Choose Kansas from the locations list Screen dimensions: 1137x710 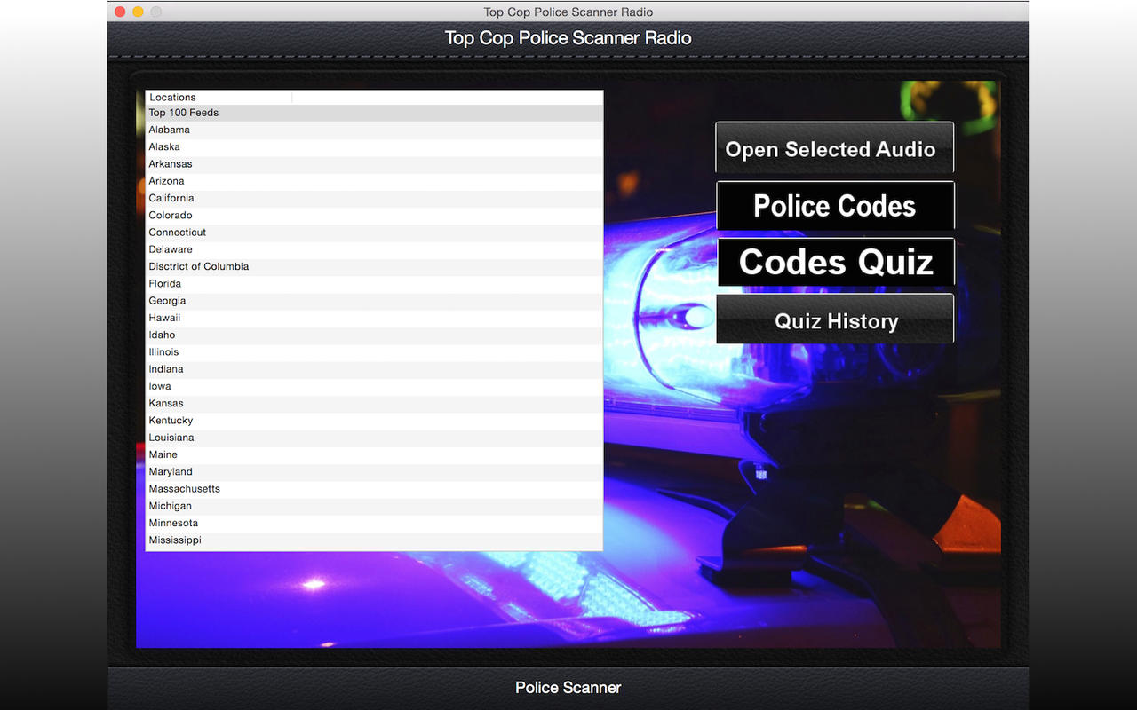click(374, 403)
